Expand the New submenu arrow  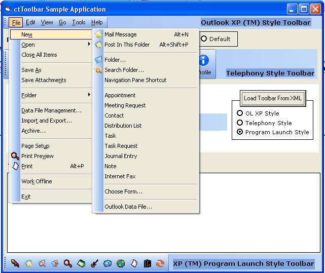[x=89, y=34]
